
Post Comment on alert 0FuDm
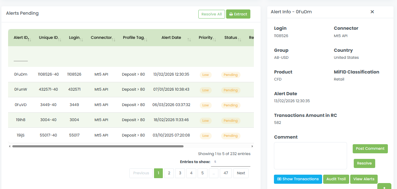coord(370,148)
